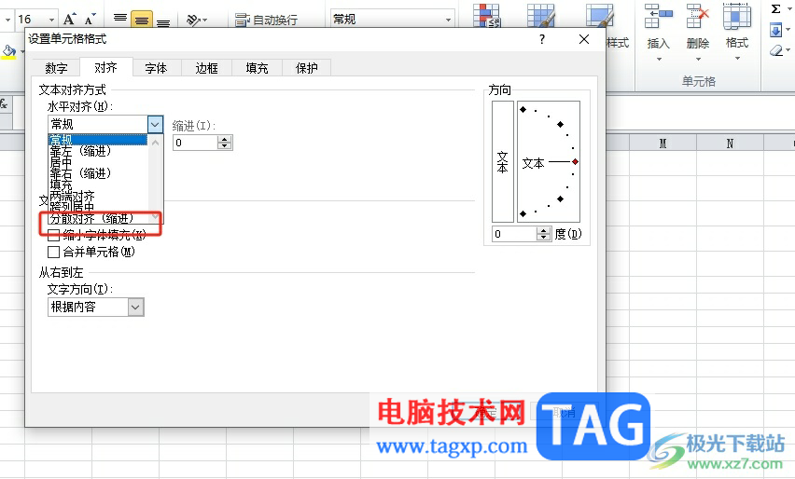This screenshot has height=479, width=795.
Task: Switch to the 字体 tab
Action: (156, 68)
